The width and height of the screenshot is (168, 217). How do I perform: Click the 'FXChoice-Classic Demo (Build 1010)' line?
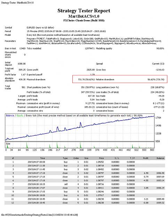tap(84, 20)
